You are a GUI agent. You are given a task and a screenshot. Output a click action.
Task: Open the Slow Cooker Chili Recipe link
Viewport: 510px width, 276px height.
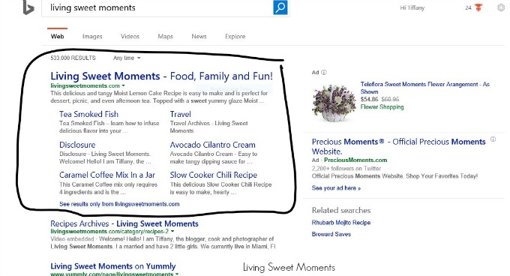(x=213, y=175)
